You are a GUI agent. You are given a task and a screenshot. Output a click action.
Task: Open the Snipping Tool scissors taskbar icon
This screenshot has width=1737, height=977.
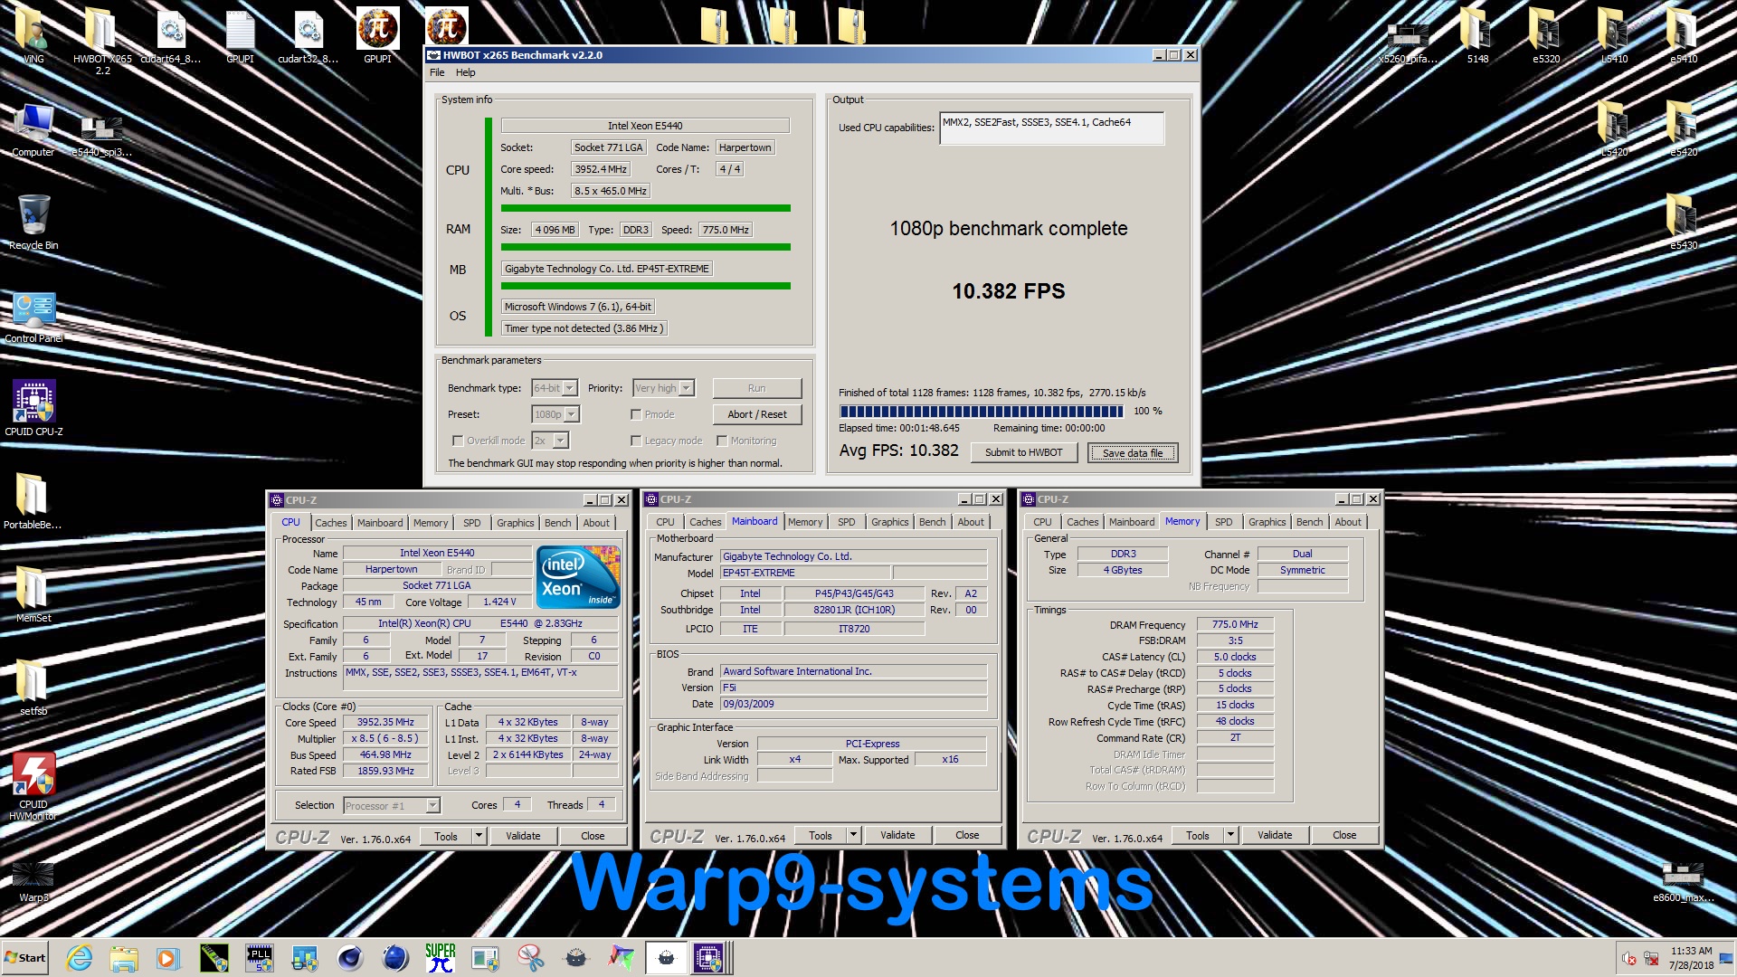pos(531,958)
